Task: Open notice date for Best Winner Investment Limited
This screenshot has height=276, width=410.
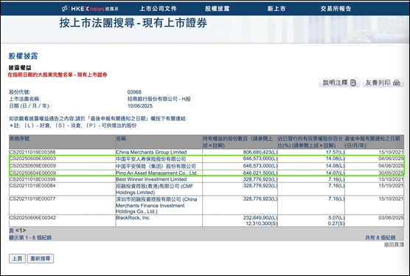Action: point(391,179)
